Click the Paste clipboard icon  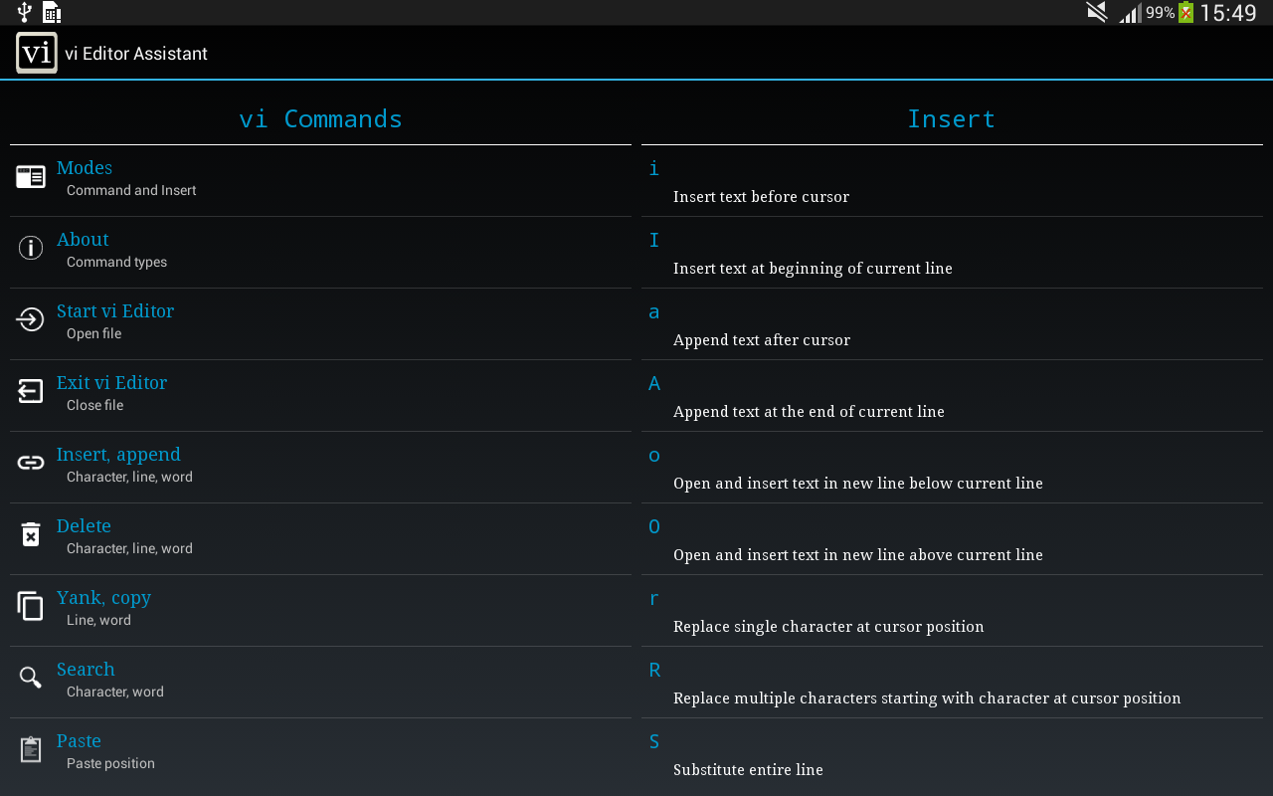click(31, 749)
